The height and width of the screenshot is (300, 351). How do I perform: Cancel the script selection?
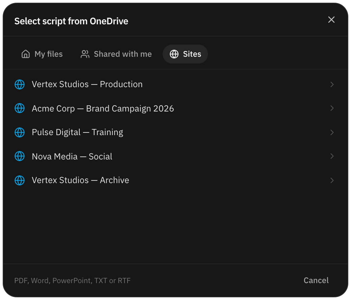coord(316,280)
